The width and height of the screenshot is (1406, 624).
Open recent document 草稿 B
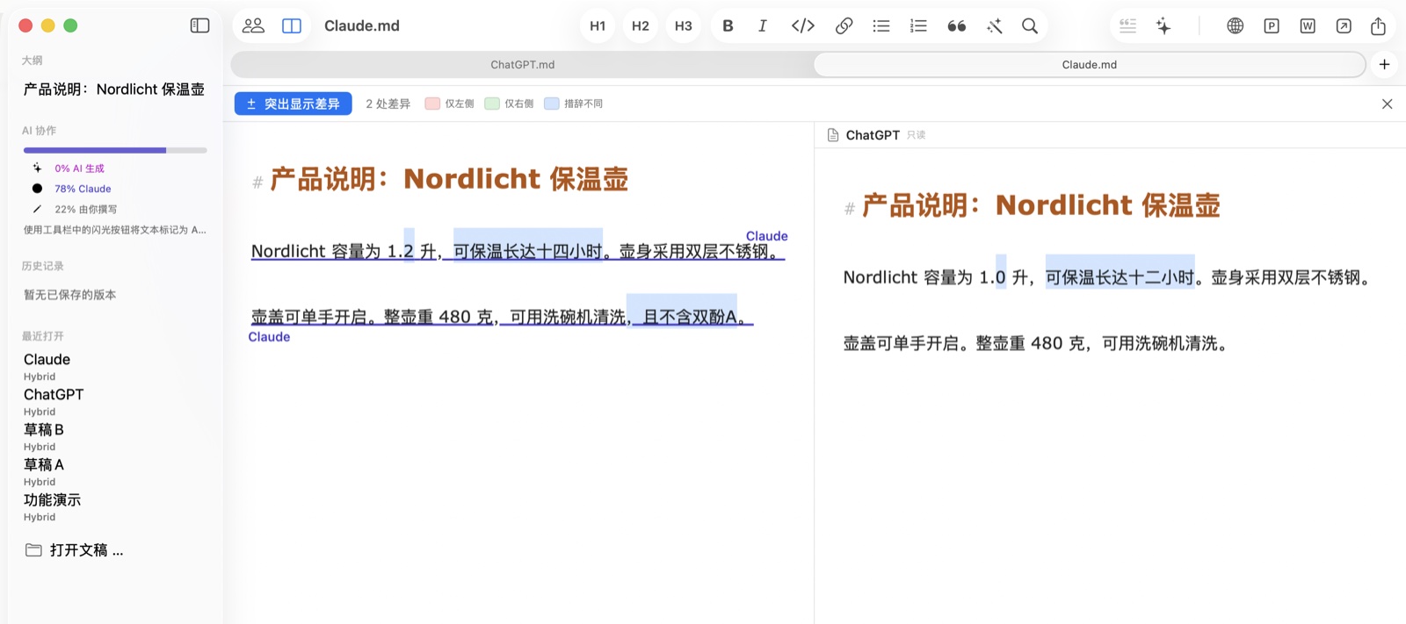click(x=44, y=430)
